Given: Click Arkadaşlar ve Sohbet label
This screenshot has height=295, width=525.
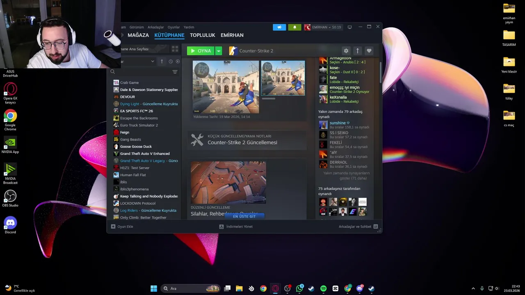Looking at the screenshot, I should click(x=355, y=227).
